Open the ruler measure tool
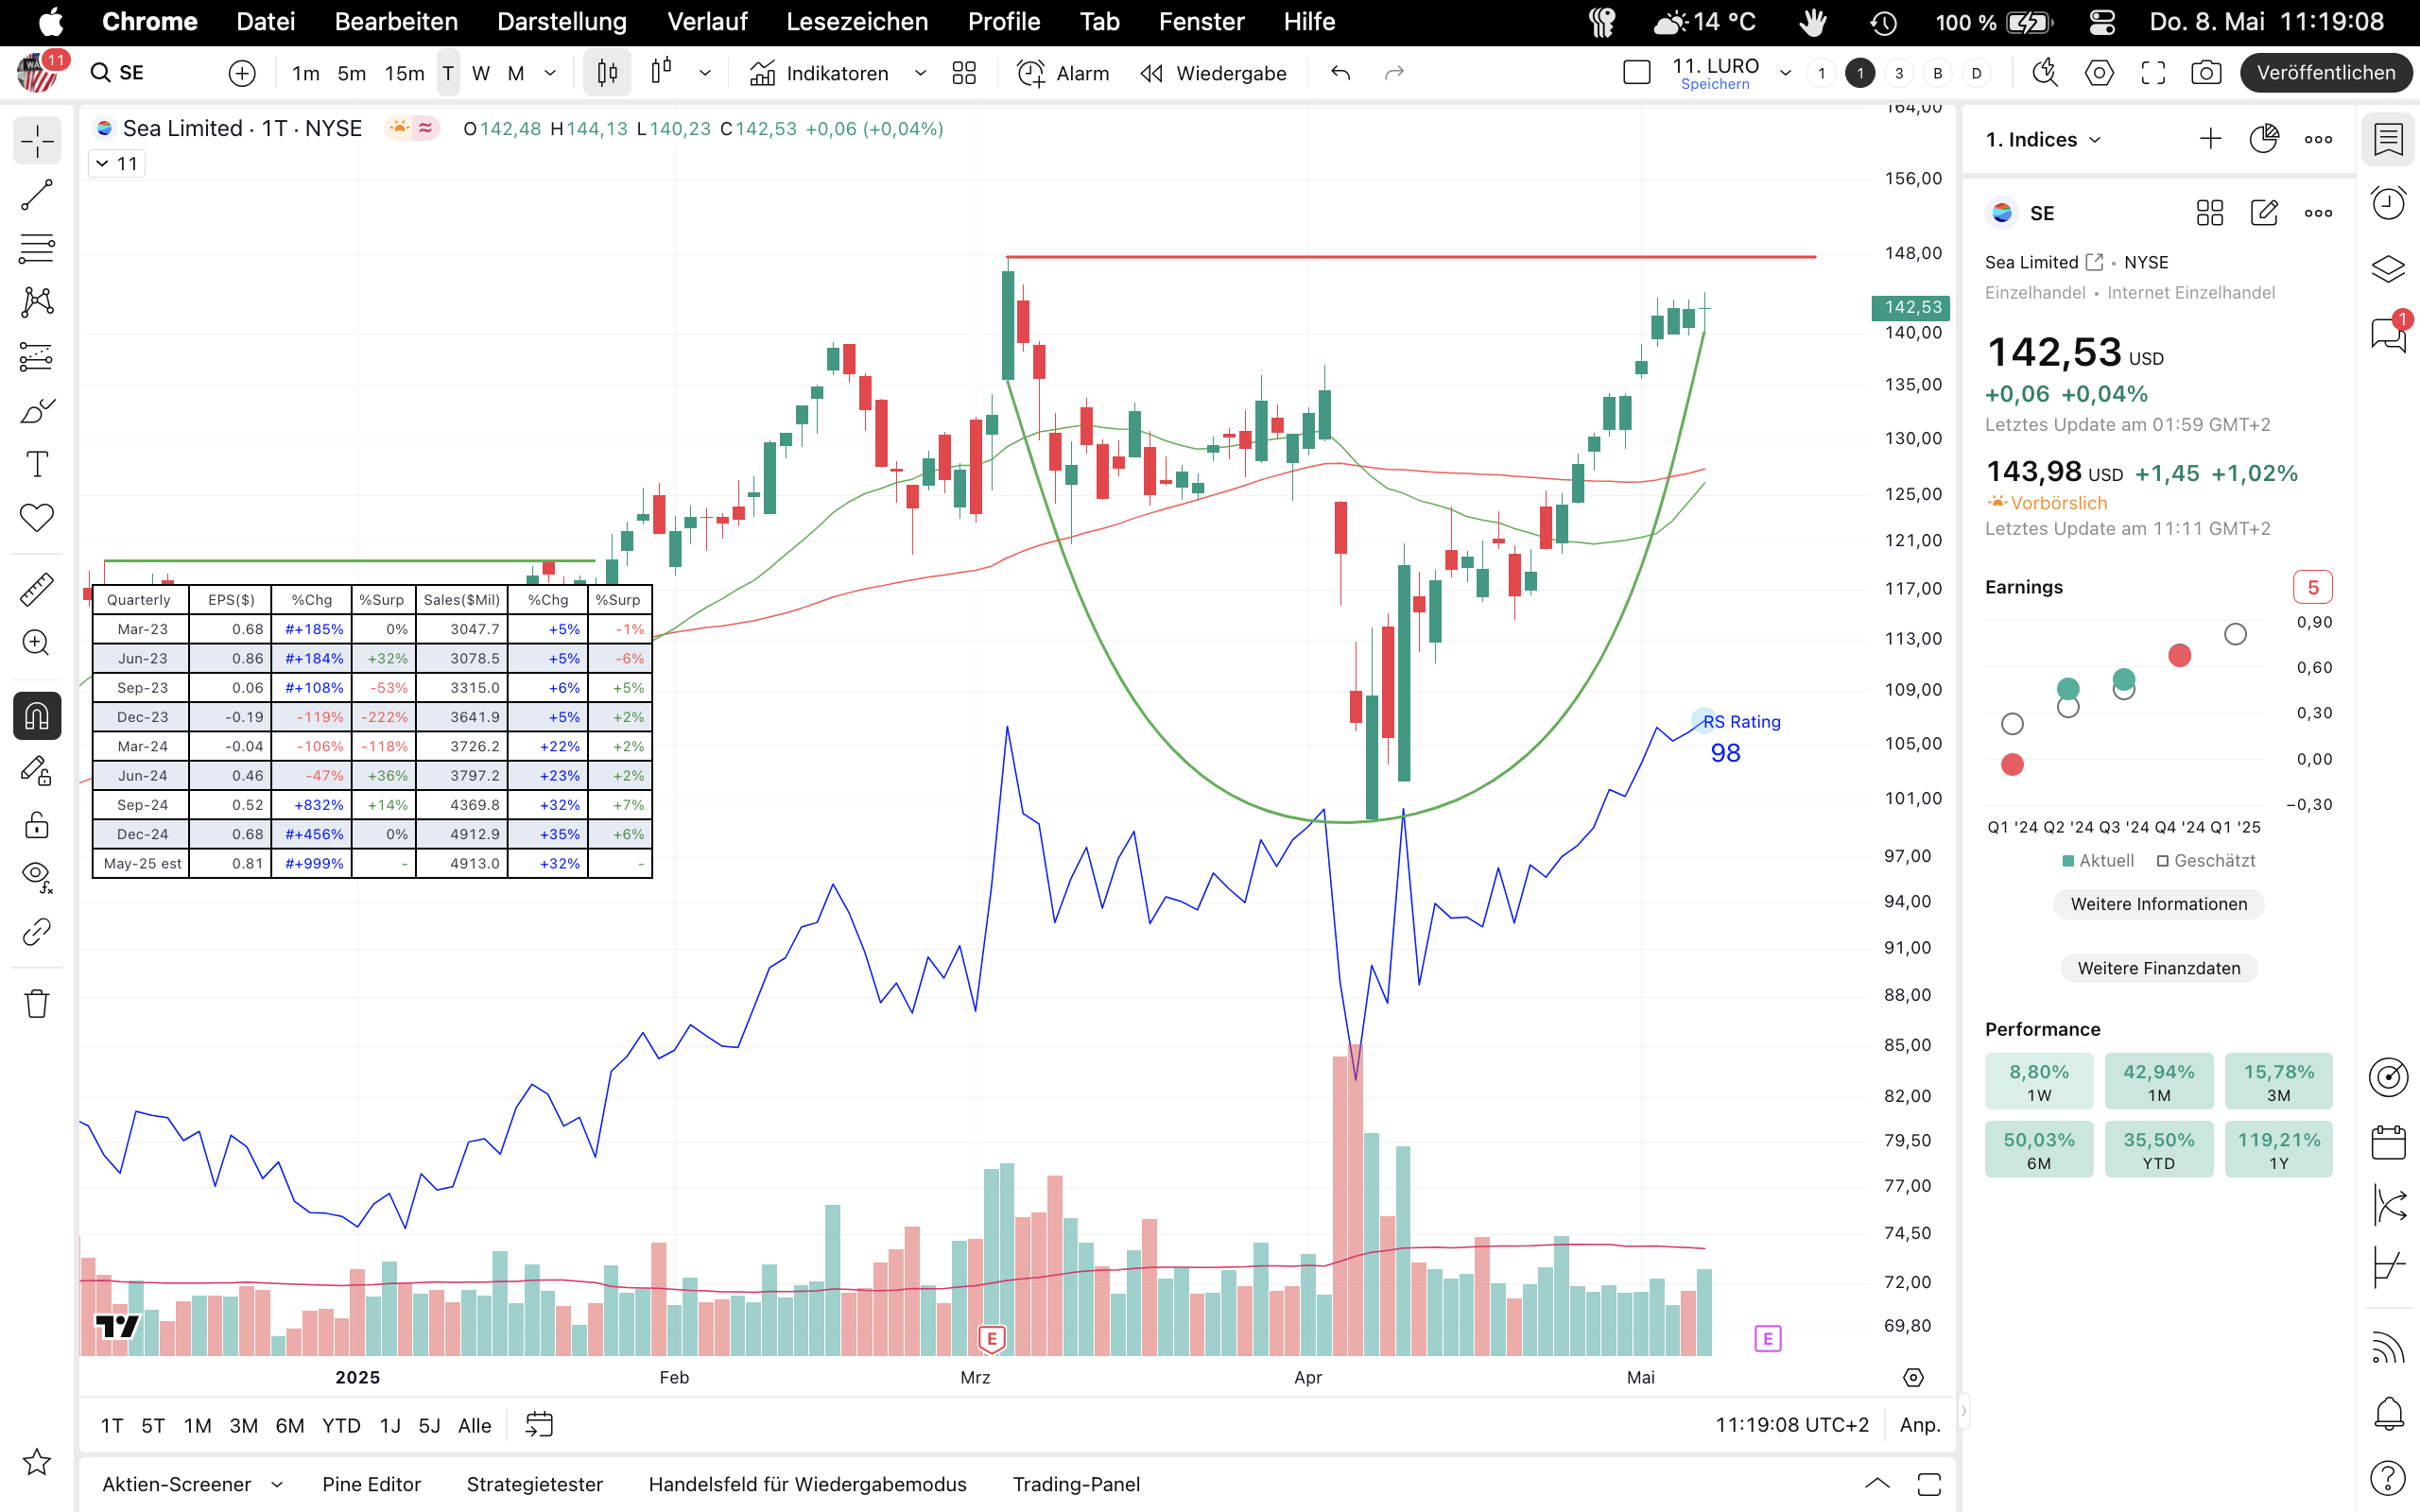Image resolution: width=2420 pixels, height=1512 pixels. (37, 590)
